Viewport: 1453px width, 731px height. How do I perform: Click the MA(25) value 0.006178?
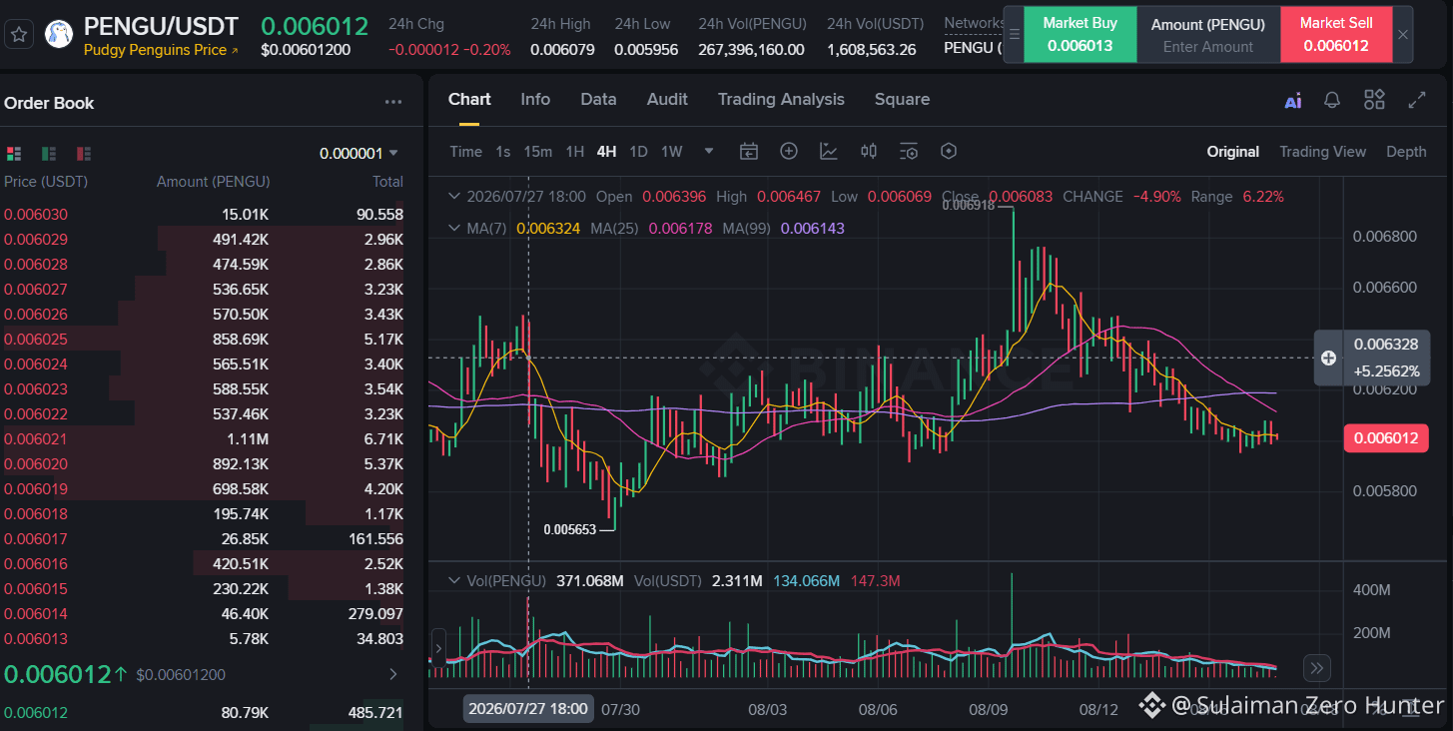tap(680, 229)
